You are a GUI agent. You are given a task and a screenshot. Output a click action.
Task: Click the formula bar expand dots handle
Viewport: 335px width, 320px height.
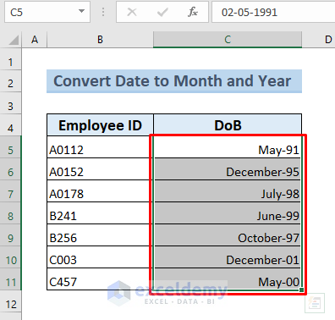pos(103,12)
